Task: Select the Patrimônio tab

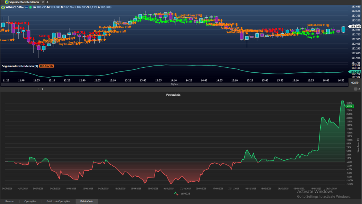Action: (87, 201)
